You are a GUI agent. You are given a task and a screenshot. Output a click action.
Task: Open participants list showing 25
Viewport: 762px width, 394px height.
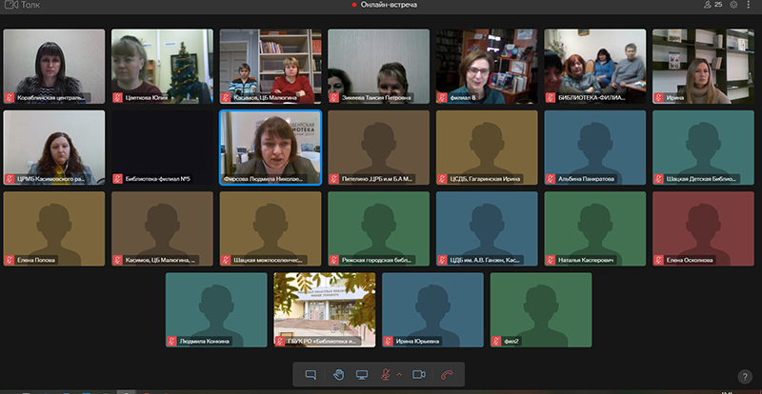tap(712, 5)
